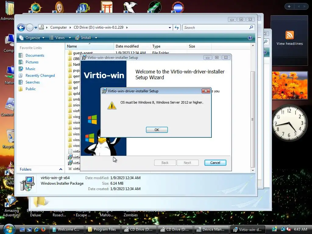
Task: Open the Amazing Adventures desktop shortcut
Action: [x=11, y=206]
